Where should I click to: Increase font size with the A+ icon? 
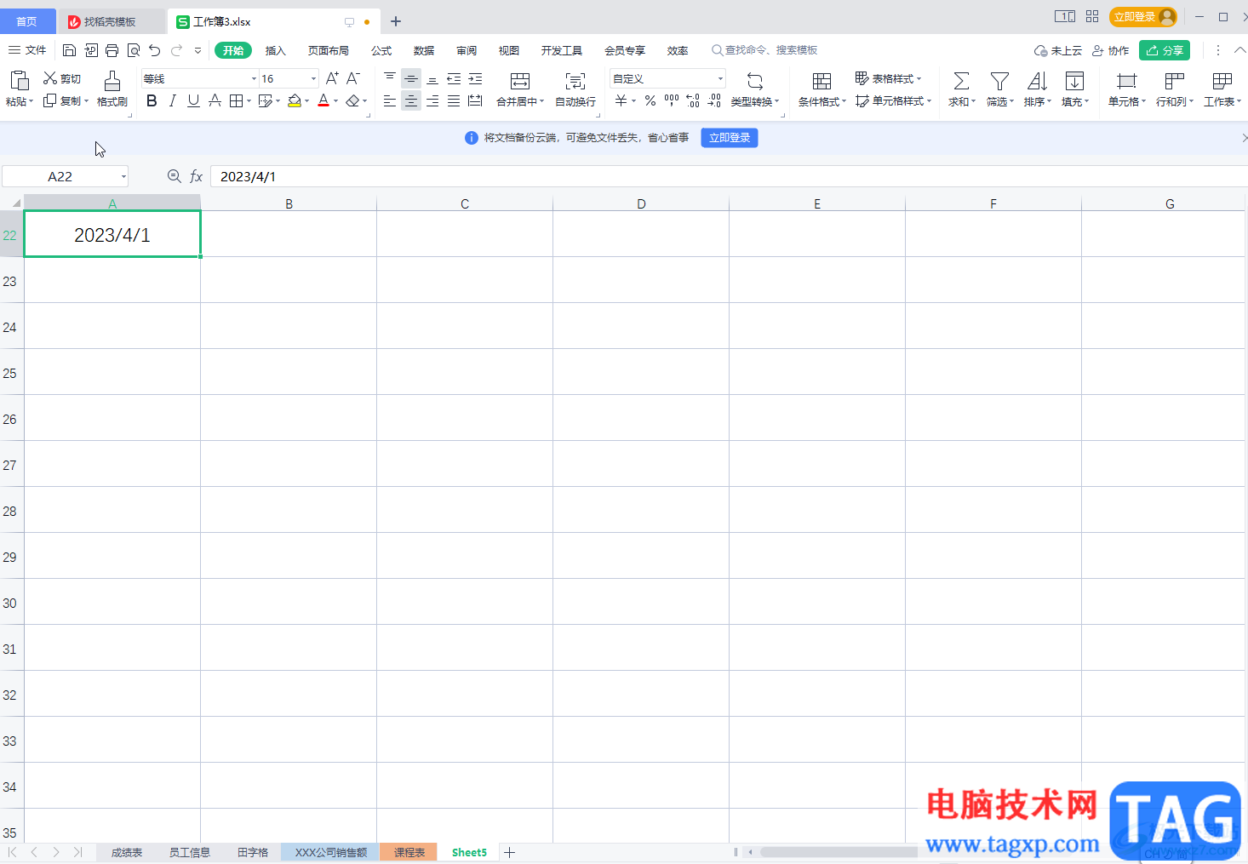332,78
